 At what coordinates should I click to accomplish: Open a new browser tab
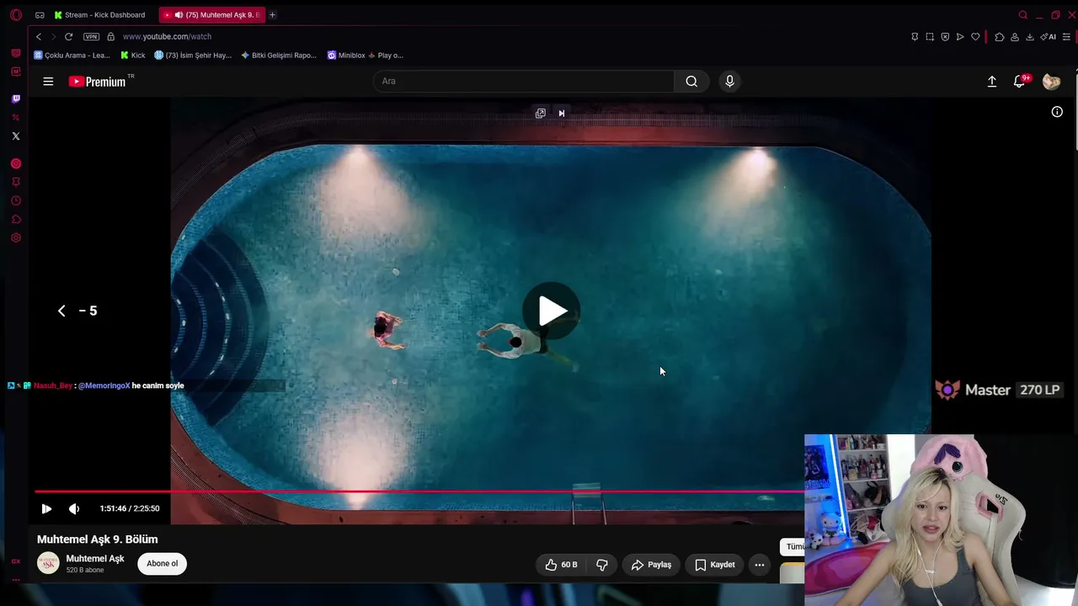(272, 15)
